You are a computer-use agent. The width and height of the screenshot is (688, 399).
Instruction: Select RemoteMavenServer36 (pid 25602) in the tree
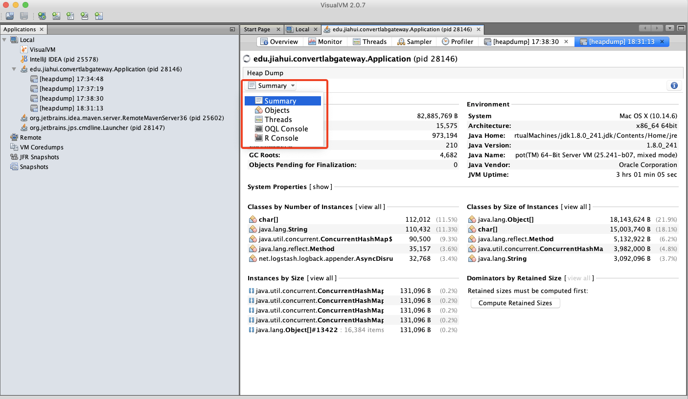pyautogui.click(x=126, y=118)
